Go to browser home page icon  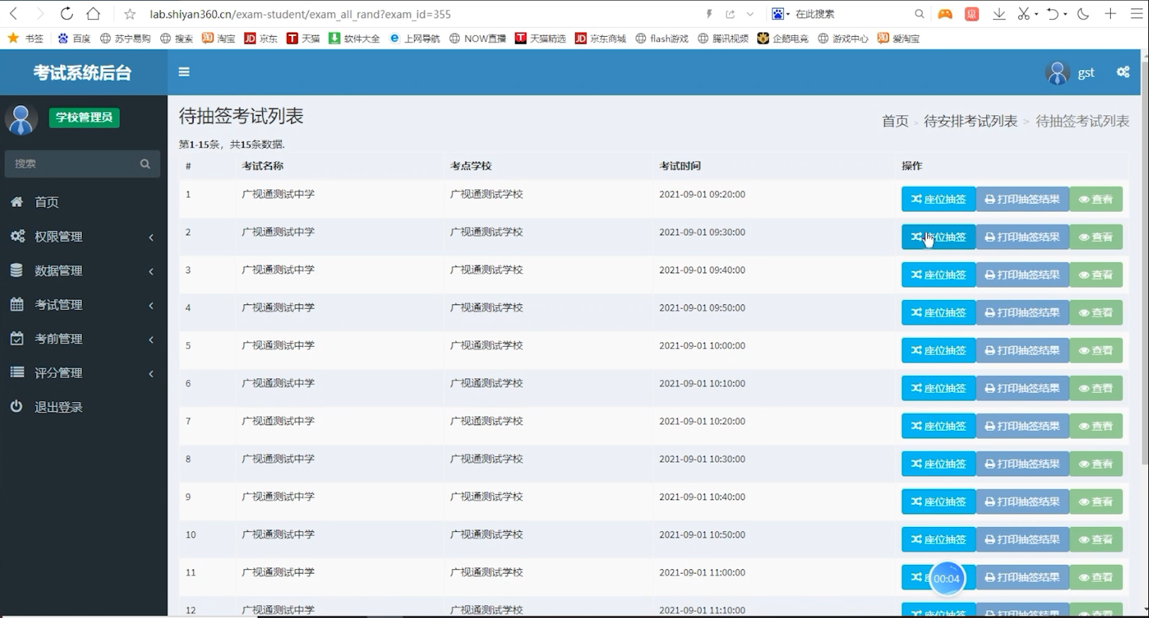(x=93, y=13)
